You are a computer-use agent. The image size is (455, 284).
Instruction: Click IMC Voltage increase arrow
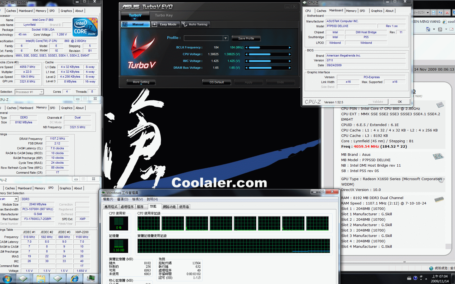pyautogui.click(x=290, y=61)
